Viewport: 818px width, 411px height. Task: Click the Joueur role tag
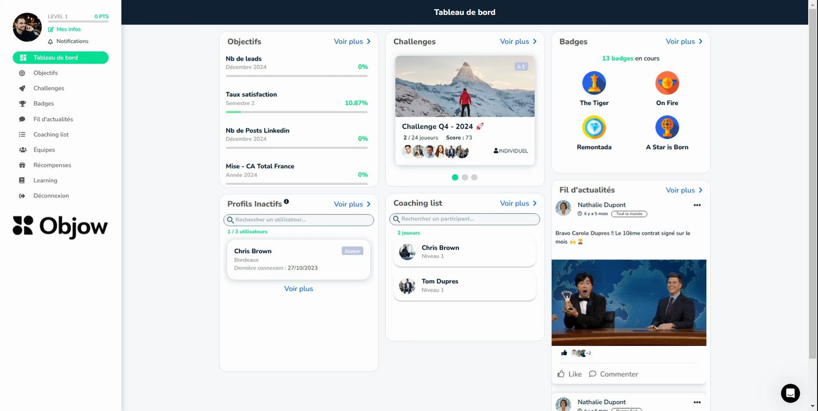[x=353, y=251]
